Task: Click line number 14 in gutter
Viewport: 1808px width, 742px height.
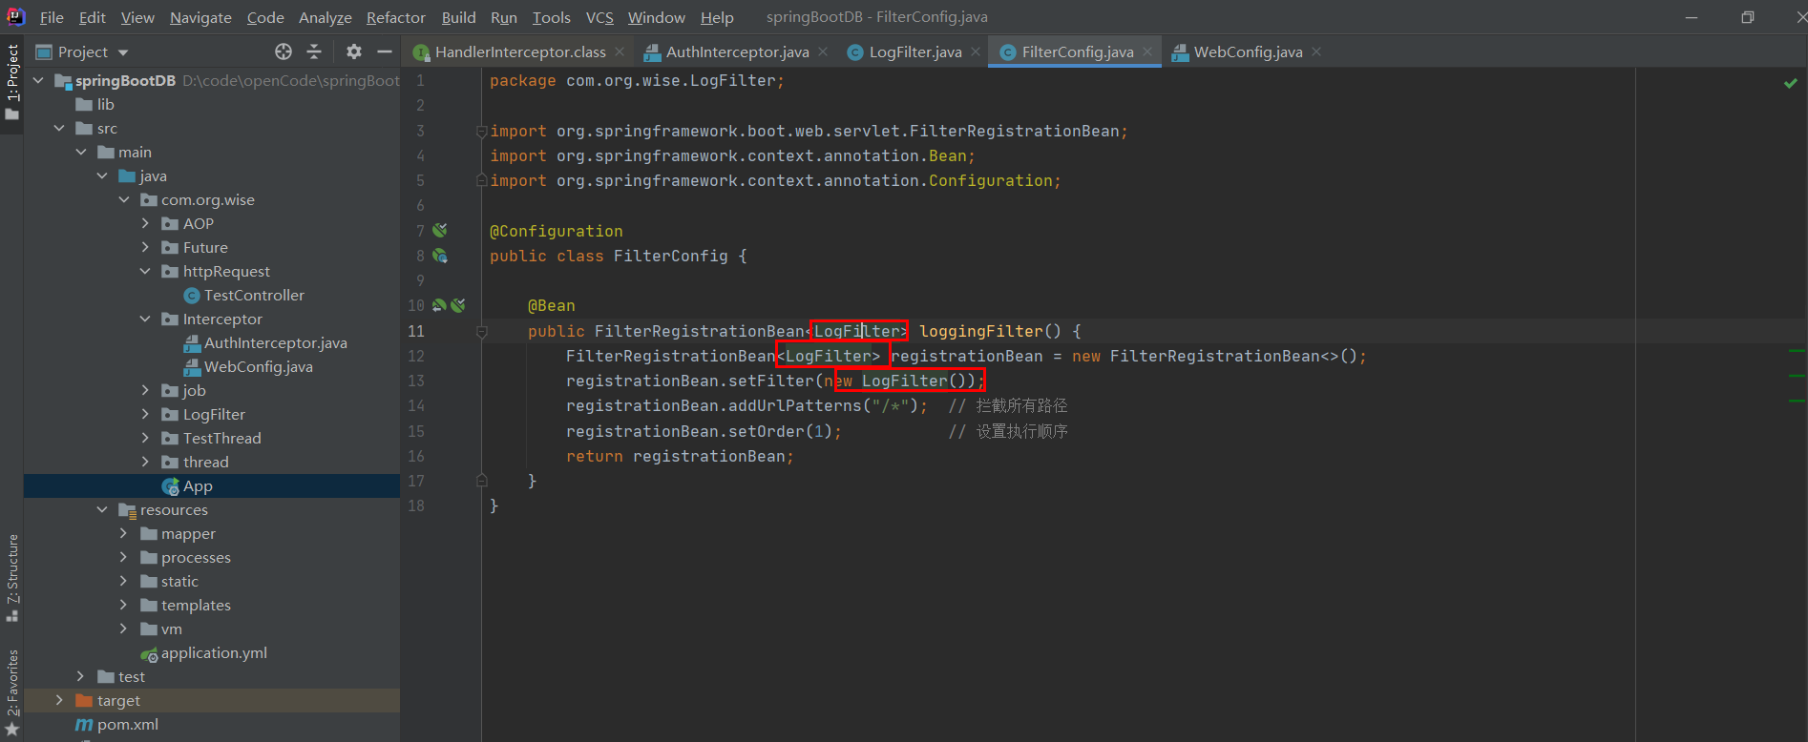Action: (x=416, y=405)
